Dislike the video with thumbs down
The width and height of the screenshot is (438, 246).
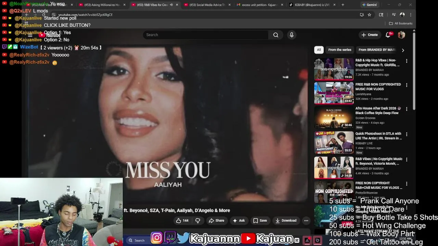coord(197,221)
